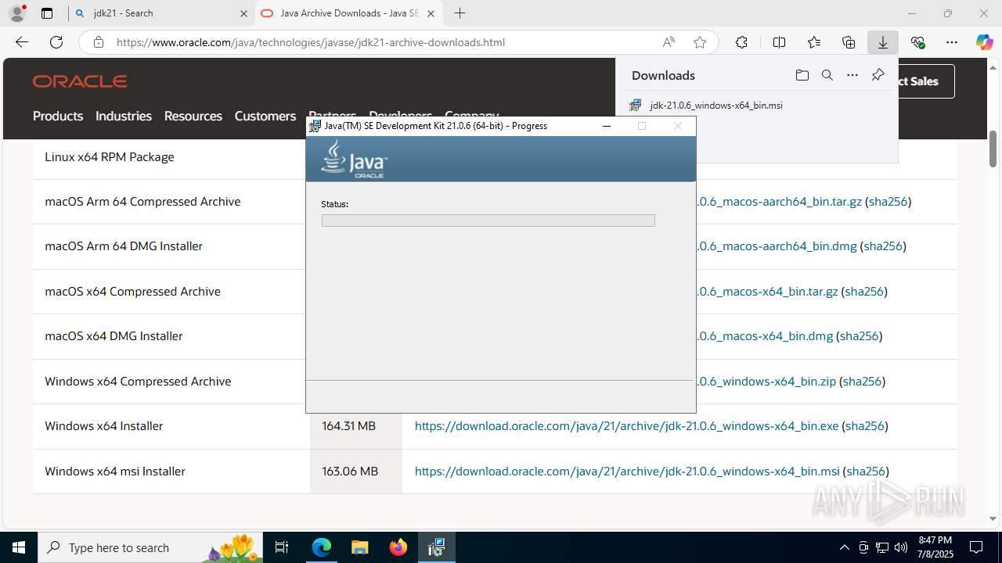Show hidden system tray icons
Viewport: 1002px width, 563px height.
click(844, 547)
